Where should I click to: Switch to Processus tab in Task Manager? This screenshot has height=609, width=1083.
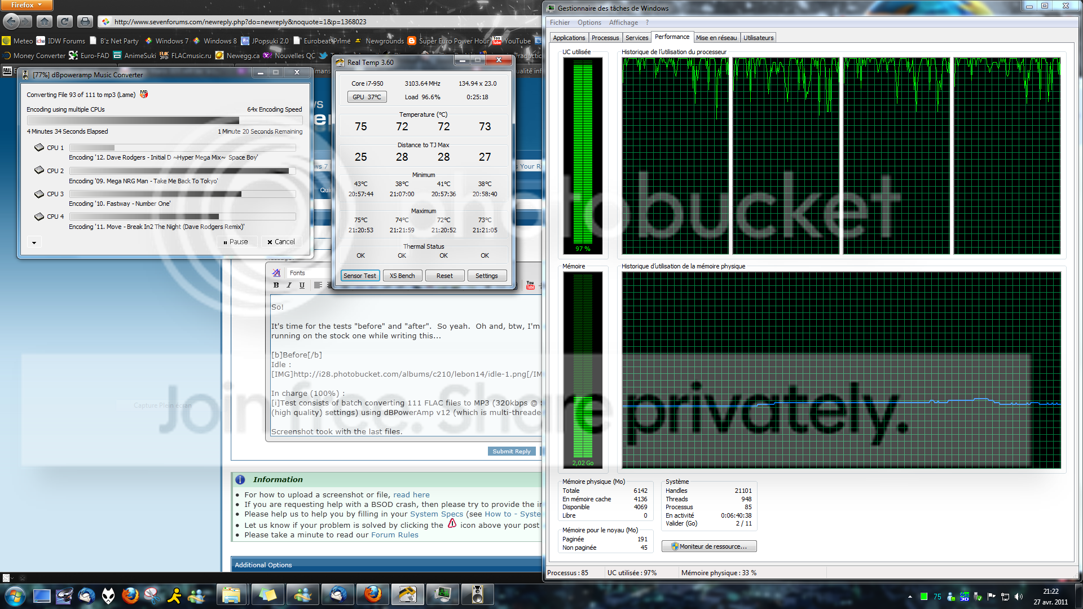pyautogui.click(x=605, y=38)
